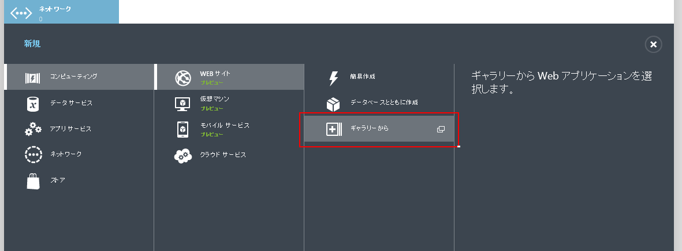Open the ストア category
The width and height of the screenshot is (682, 251).
coord(79,180)
